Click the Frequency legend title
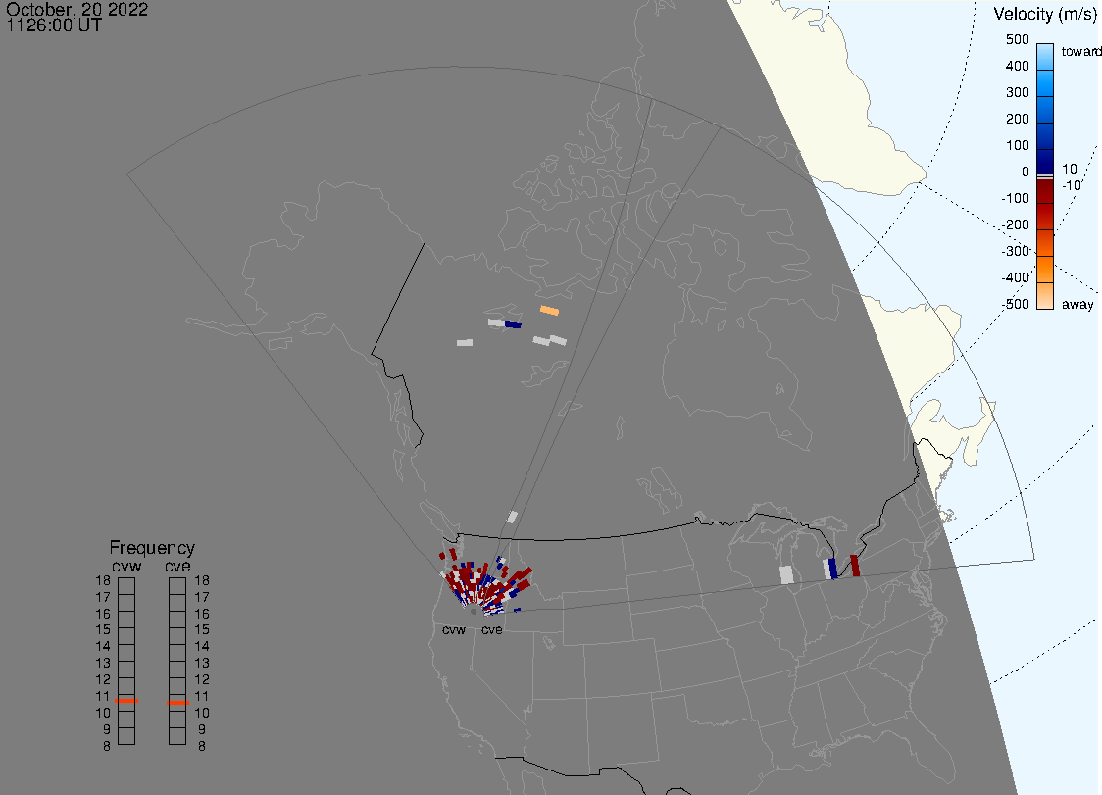Image resolution: width=1102 pixels, height=795 pixels. tap(152, 548)
